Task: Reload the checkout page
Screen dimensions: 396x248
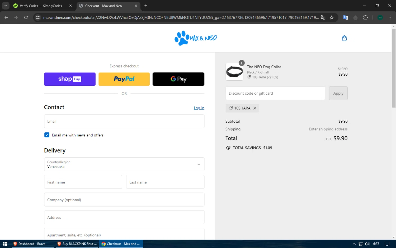Action: [26, 17]
